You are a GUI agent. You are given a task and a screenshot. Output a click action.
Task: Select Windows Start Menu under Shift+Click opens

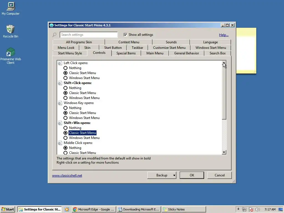65,98
